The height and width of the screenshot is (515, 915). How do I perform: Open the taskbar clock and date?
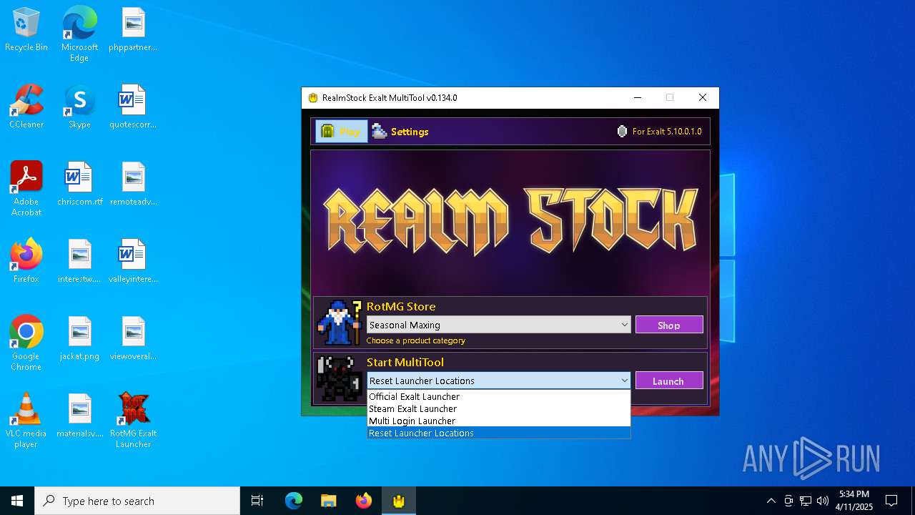(854, 501)
